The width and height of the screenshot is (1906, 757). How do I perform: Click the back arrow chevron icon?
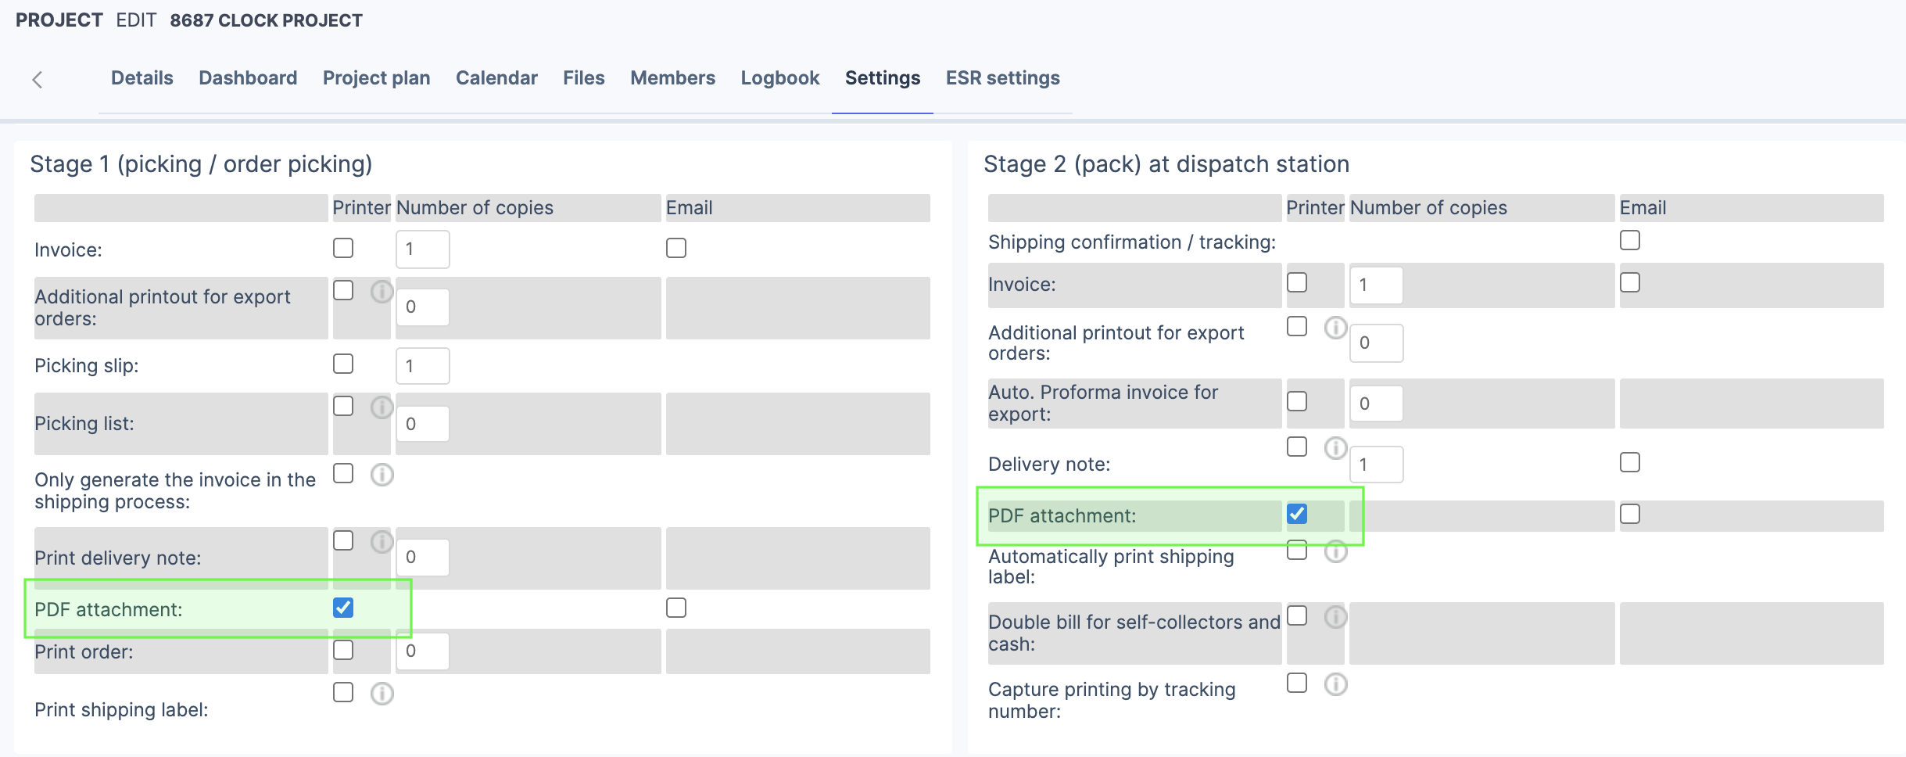37,79
